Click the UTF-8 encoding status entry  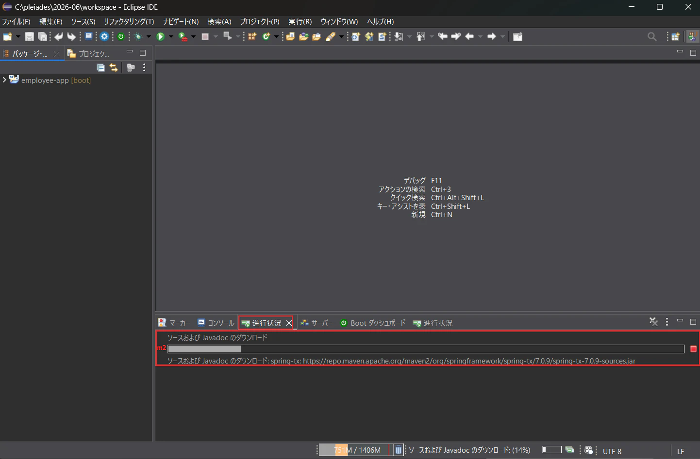[x=612, y=451]
